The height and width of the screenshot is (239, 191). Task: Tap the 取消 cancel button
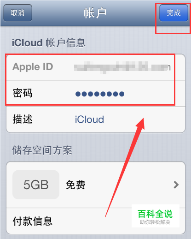point(17,13)
